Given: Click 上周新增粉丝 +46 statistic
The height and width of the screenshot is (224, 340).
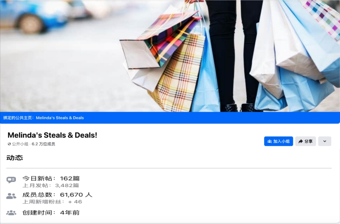Looking at the screenshot, I should (x=52, y=202).
